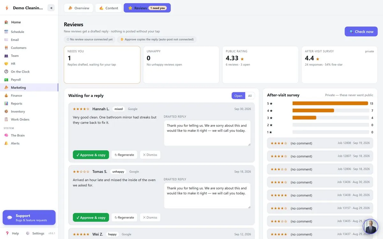Screen dimensions: 383x239
Task: Click the 3 star survey bar
Action: click(331, 118)
